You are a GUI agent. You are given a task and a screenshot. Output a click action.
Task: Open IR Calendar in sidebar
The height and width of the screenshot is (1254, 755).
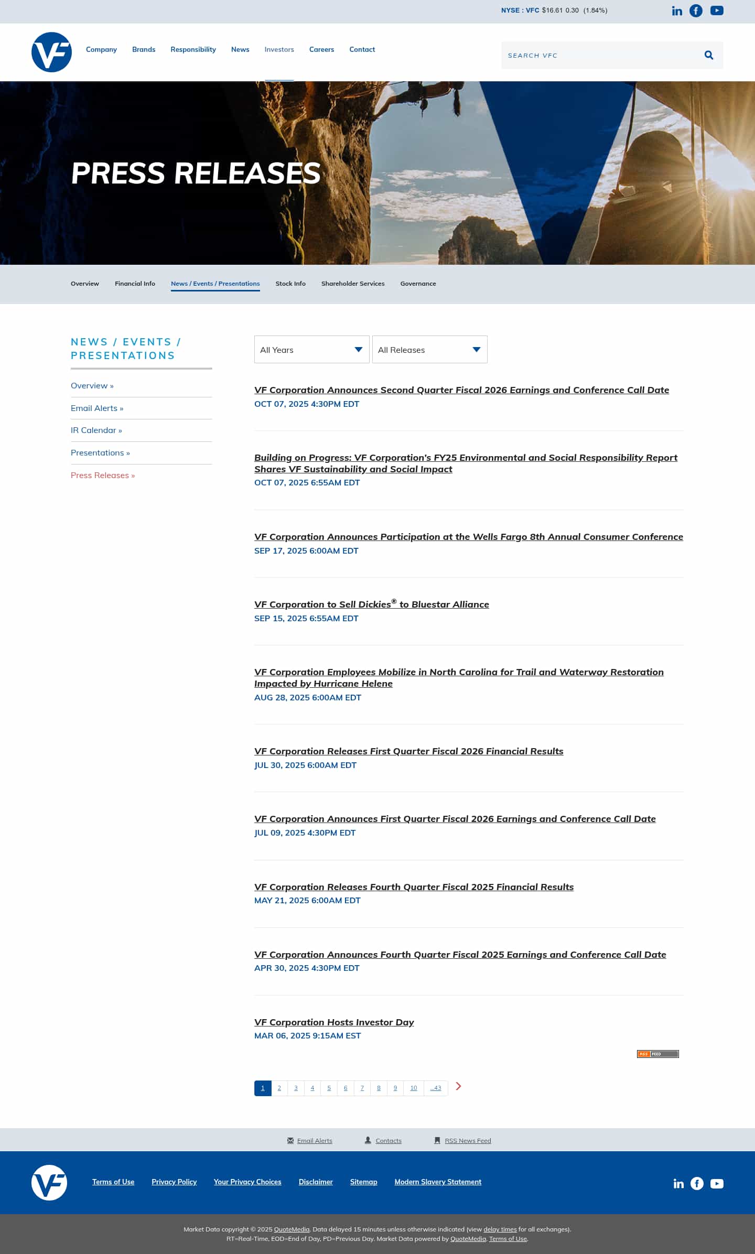[96, 430]
